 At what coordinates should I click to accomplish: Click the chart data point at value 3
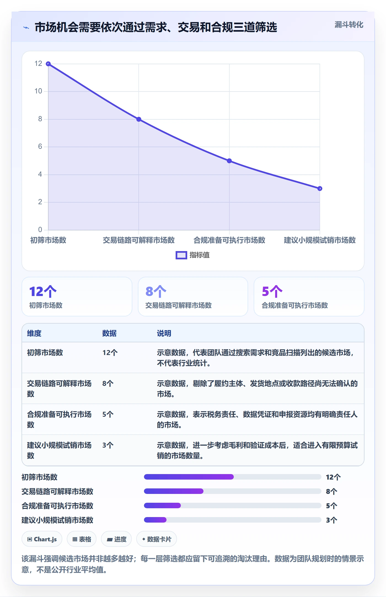pos(320,189)
